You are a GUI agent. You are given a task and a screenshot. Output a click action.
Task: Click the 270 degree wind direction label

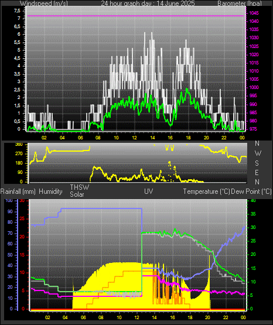pos(19,154)
